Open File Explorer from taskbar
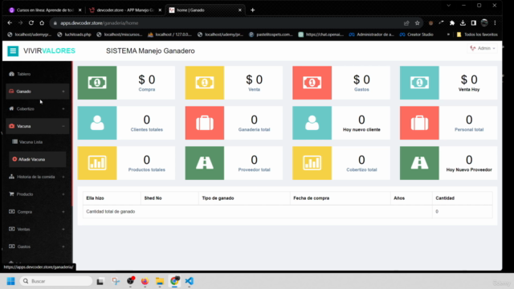 point(160,281)
